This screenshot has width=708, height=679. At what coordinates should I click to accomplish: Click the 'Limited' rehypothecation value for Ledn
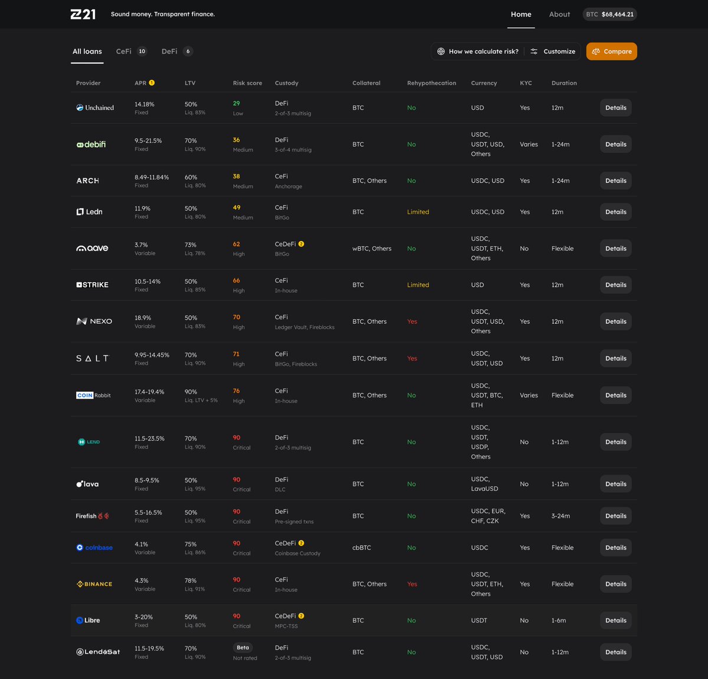pyautogui.click(x=418, y=212)
